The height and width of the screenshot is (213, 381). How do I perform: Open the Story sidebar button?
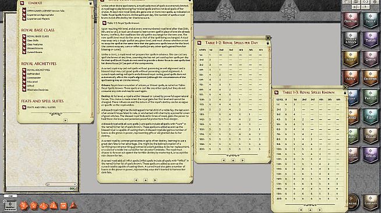click(351, 58)
